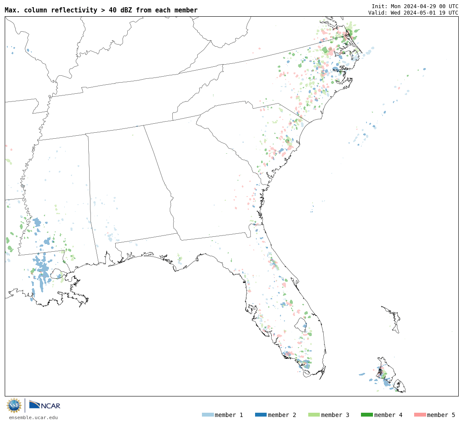Click the member 5 pink swatch
This screenshot has width=463, height=423.
tap(420, 415)
